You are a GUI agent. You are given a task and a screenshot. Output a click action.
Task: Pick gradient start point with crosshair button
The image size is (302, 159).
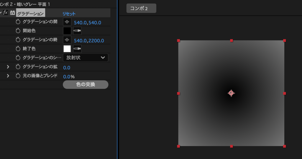click(x=67, y=22)
